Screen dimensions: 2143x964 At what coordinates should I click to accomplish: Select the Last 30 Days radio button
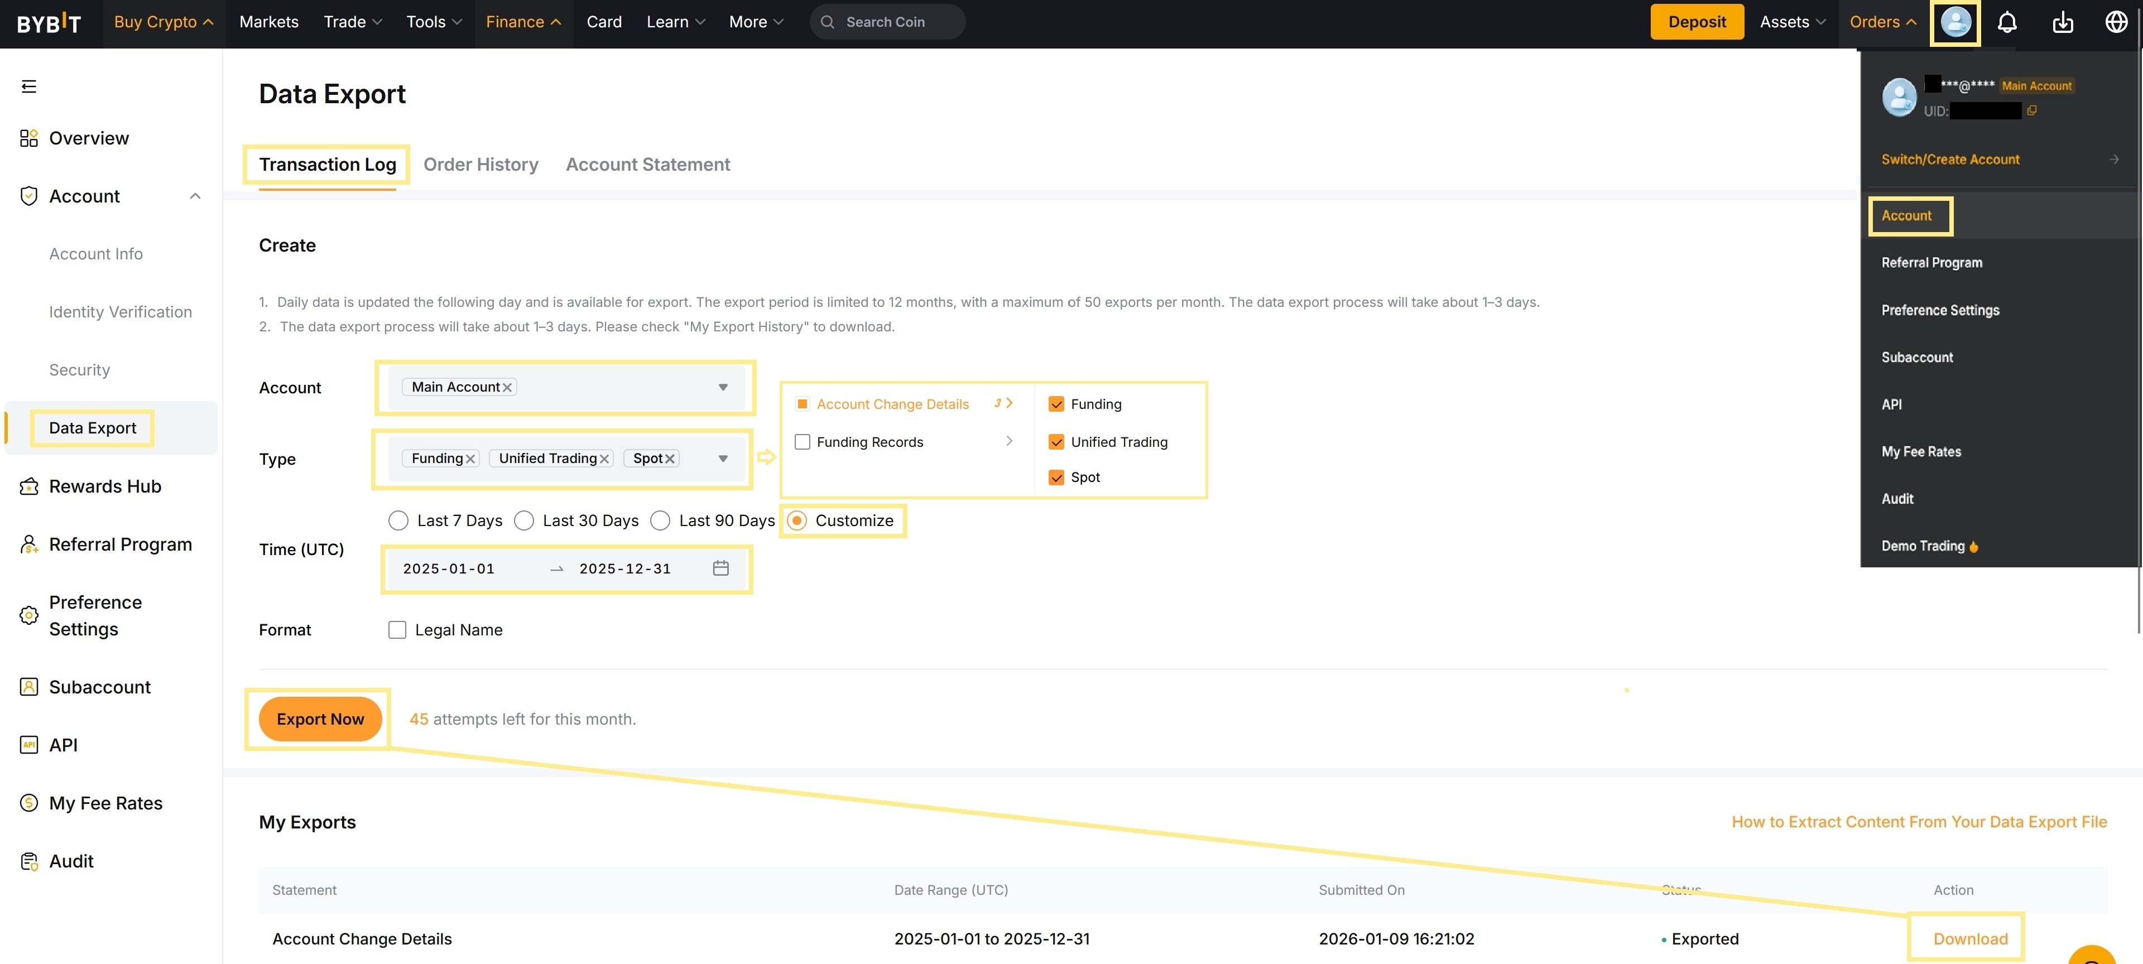coord(524,520)
